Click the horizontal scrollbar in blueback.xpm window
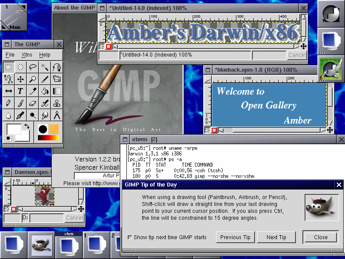This screenshot has height=259, width=345. (x=272, y=130)
